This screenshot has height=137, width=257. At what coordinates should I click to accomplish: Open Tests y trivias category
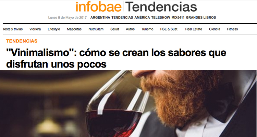[x=13, y=29]
